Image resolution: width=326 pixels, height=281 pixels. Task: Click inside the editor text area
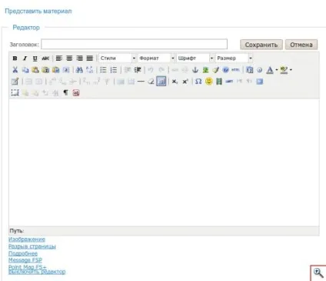coord(164,162)
